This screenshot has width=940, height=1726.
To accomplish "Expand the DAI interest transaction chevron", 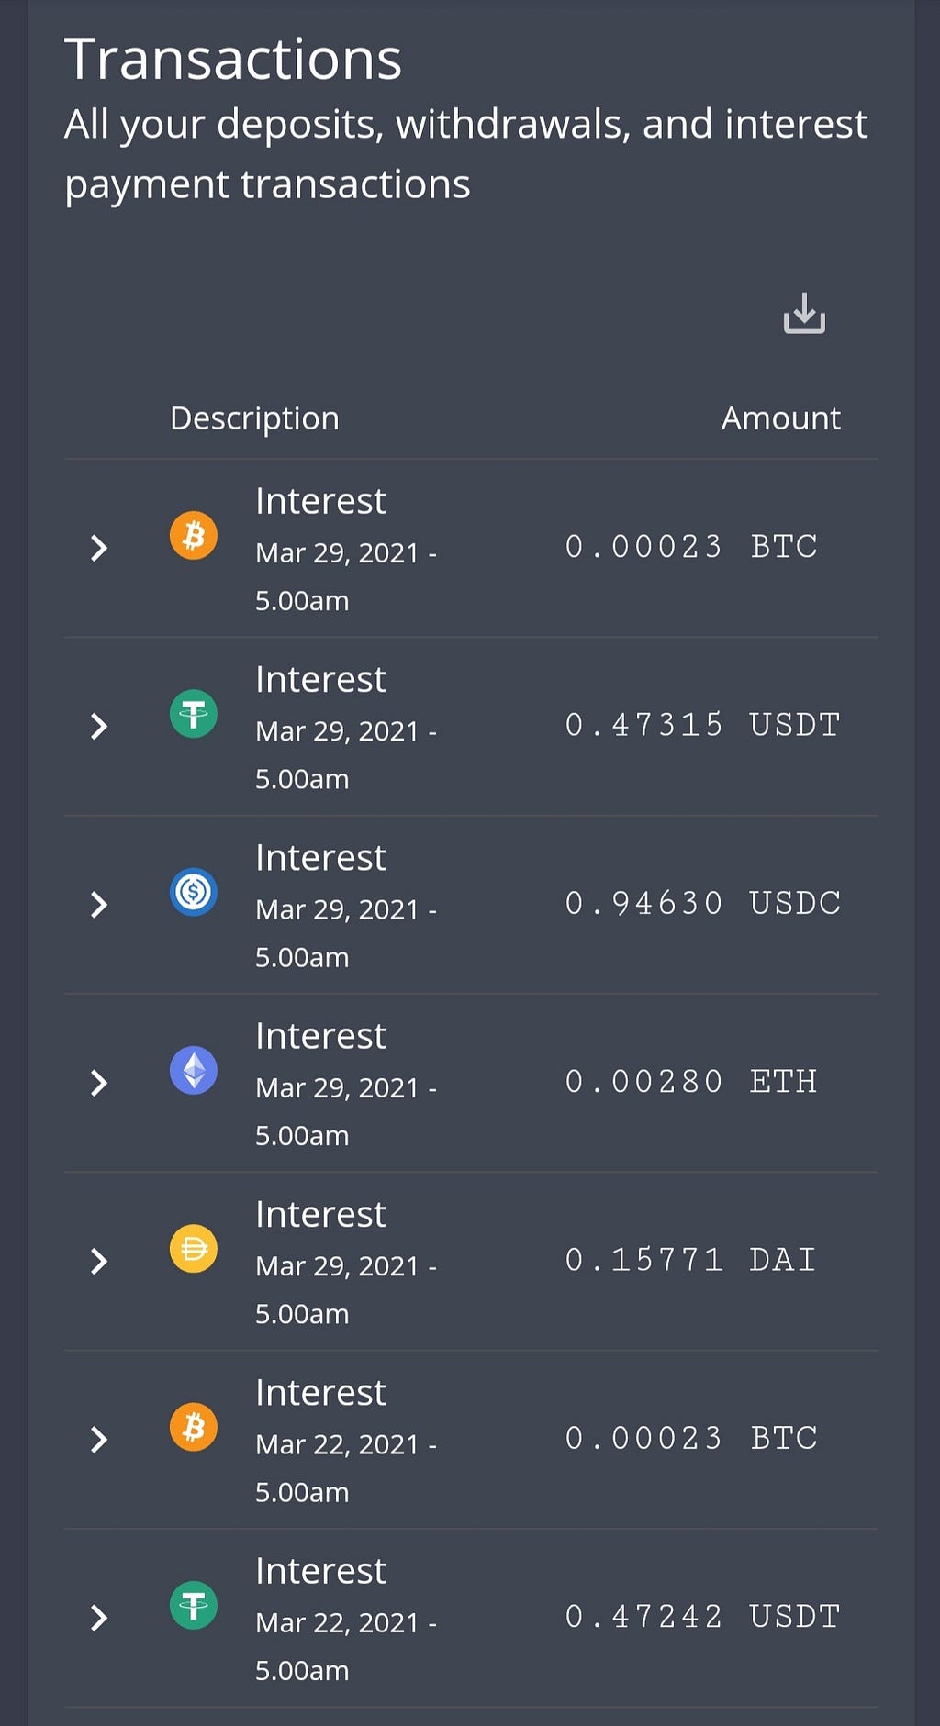I will 99,1262.
